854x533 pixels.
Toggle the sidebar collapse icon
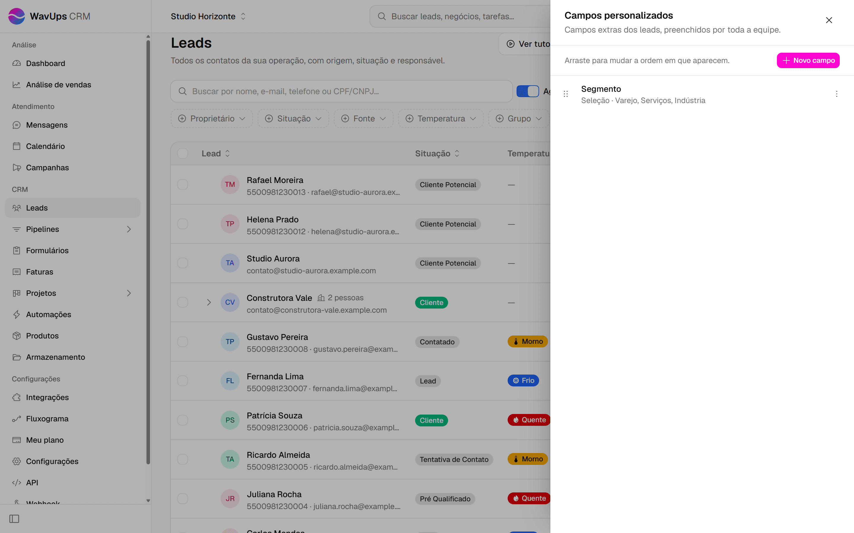click(14, 519)
